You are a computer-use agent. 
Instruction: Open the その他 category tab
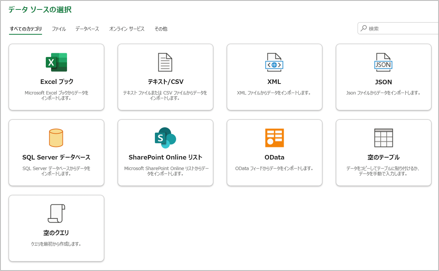click(161, 29)
